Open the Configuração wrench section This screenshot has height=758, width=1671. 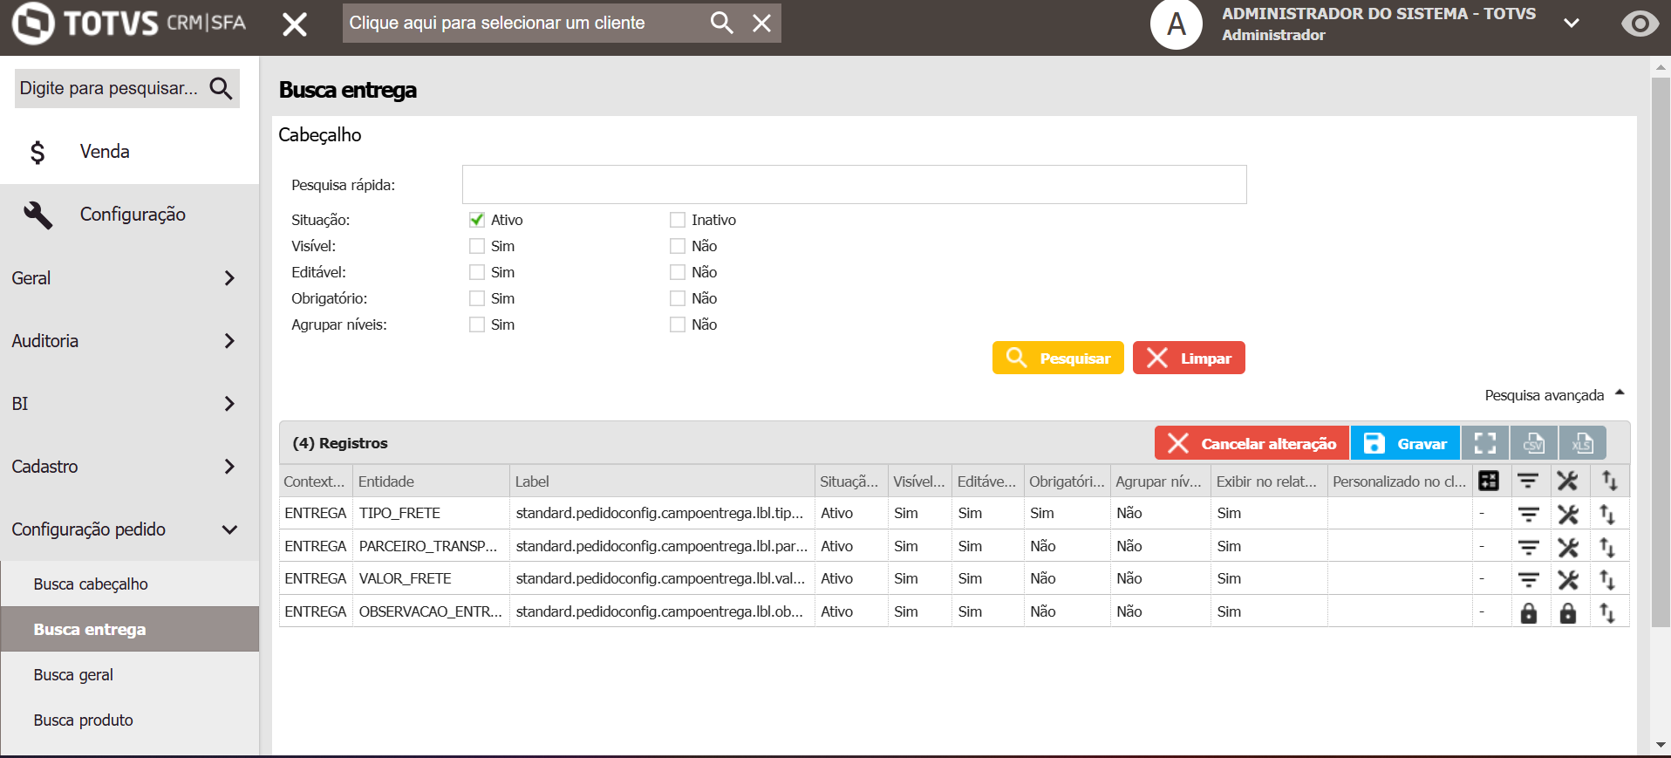coord(129,215)
